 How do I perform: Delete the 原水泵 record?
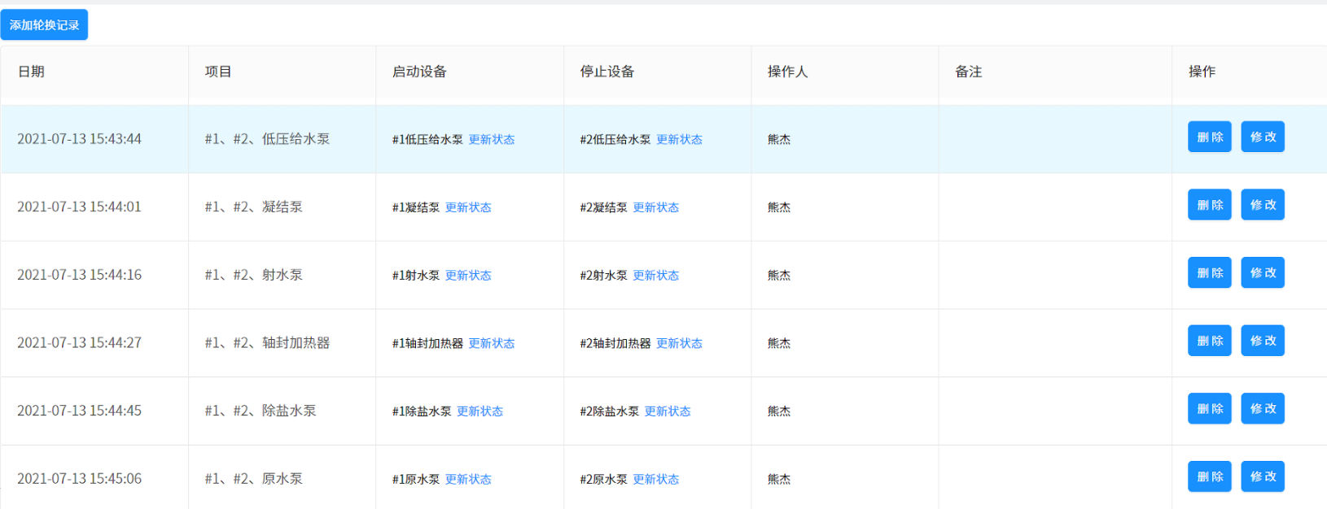click(1209, 476)
